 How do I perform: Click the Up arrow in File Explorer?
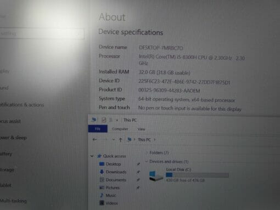pyautogui.click(x=120, y=140)
